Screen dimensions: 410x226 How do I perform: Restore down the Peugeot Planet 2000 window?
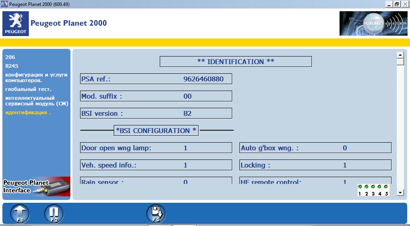(x=397, y=4)
